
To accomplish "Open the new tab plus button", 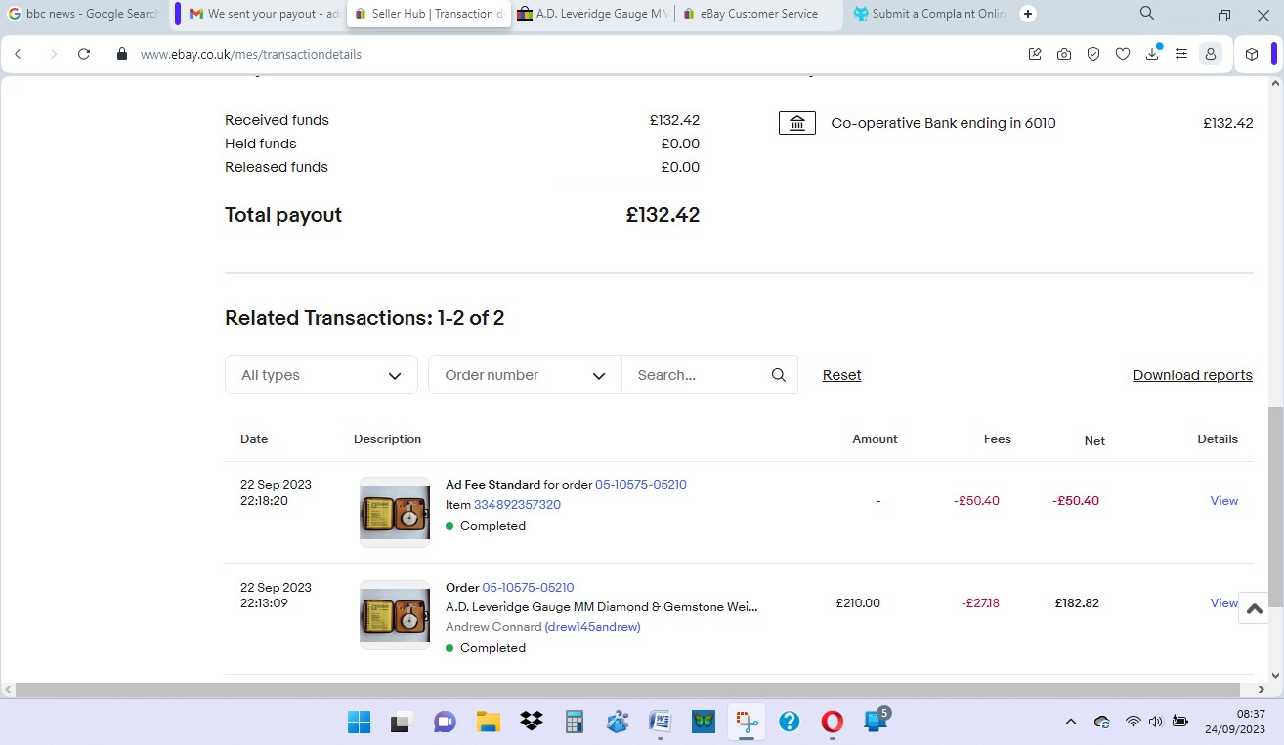I will (x=1028, y=14).
